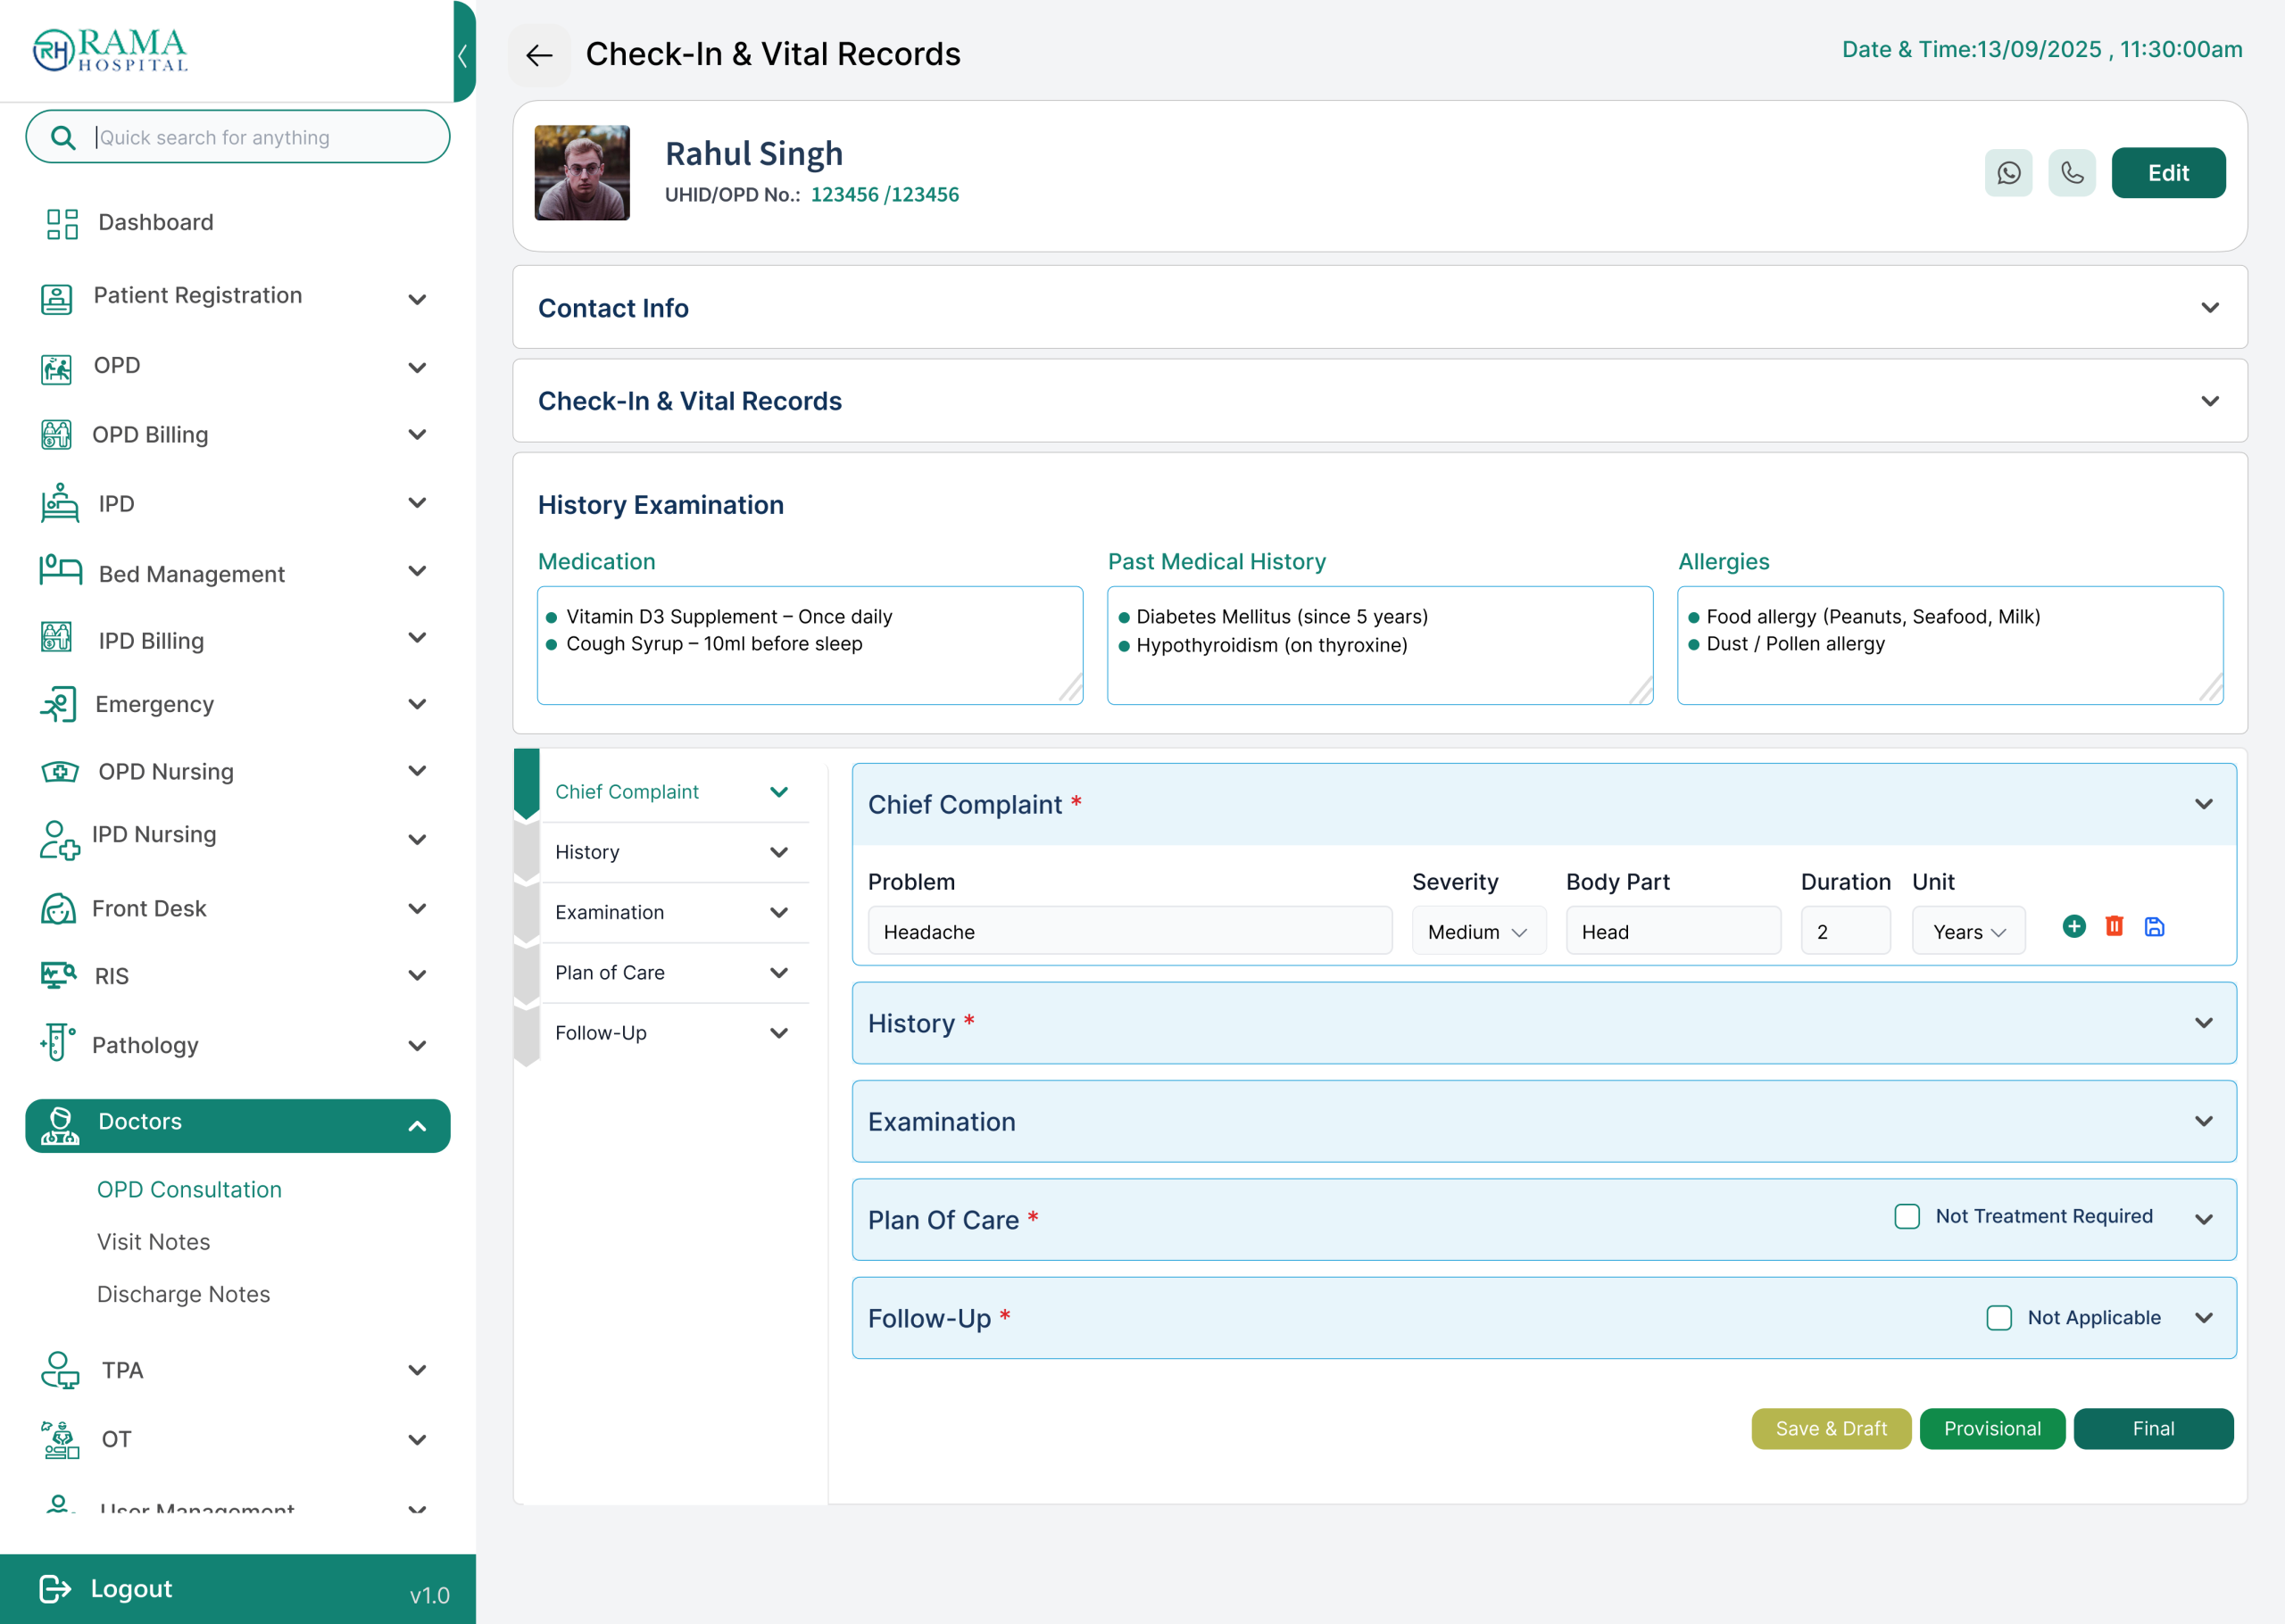Click Rahul Singh's profile photo

click(x=582, y=172)
